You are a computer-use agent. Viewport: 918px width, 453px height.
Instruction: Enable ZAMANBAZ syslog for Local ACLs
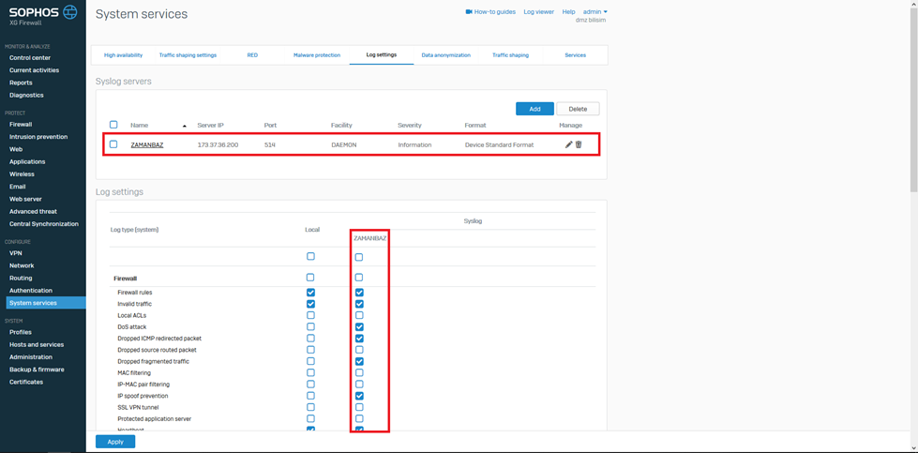point(359,315)
